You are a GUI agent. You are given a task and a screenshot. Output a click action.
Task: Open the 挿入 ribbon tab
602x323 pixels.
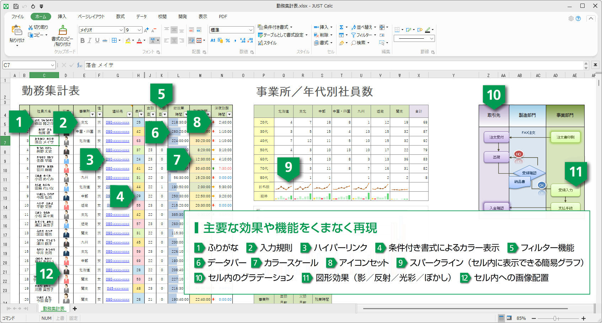[62, 17]
